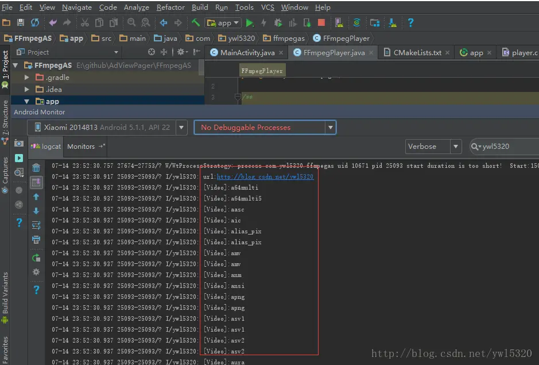Run app with the green play button
Image resolution: width=539 pixels, height=365 pixels.
(250, 23)
